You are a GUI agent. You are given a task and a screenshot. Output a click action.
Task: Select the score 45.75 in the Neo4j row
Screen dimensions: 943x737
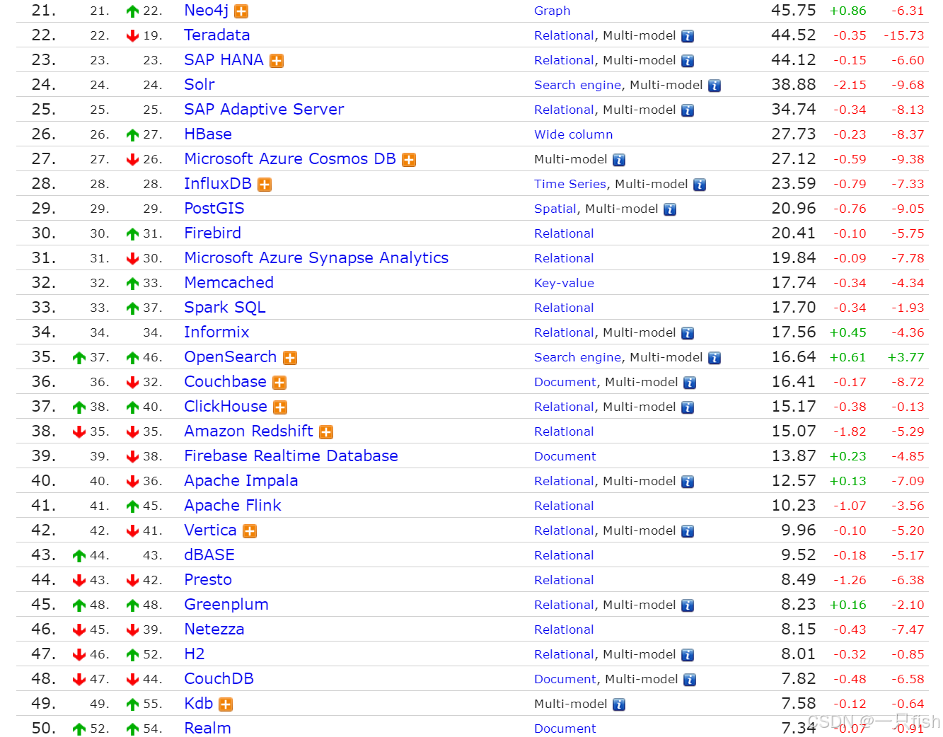(793, 11)
